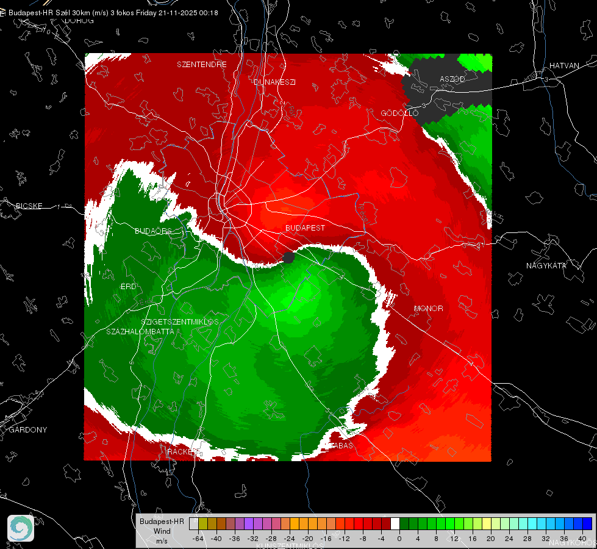Viewport: 597px width, 549px height.
Task: Click the GÁRDONY town label
Action: pyautogui.click(x=28, y=430)
